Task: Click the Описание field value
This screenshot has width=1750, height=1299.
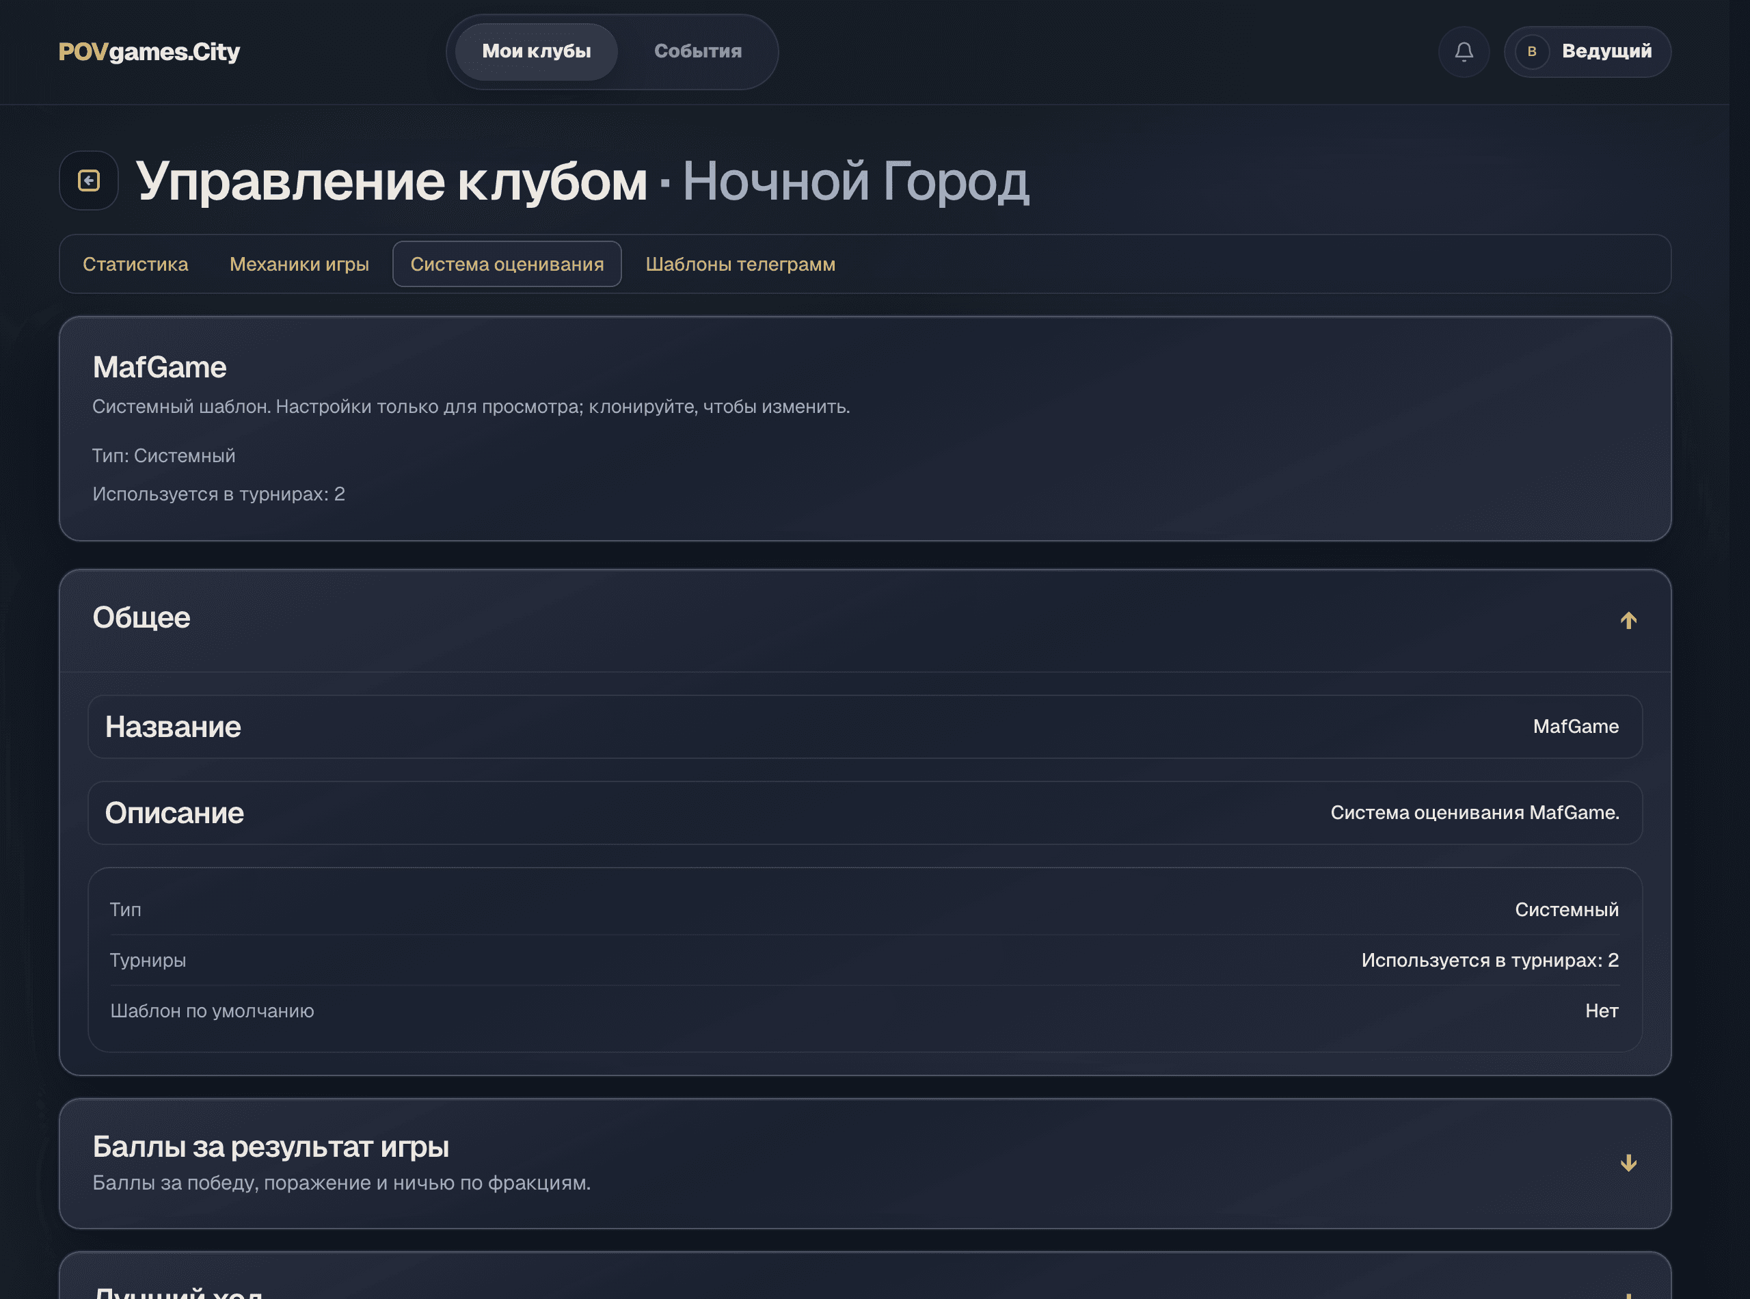Action: pyautogui.click(x=1474, y=813)
